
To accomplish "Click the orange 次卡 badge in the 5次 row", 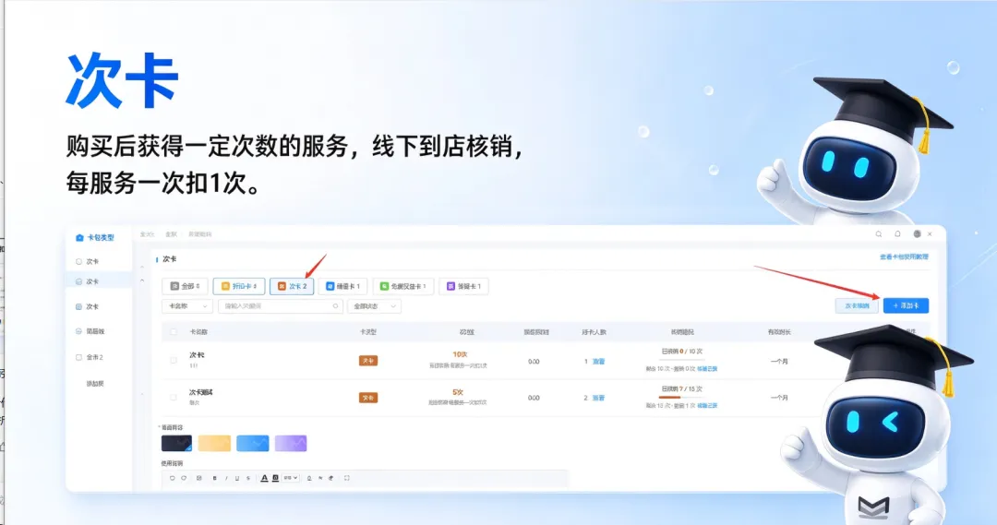I will (368, 398).
